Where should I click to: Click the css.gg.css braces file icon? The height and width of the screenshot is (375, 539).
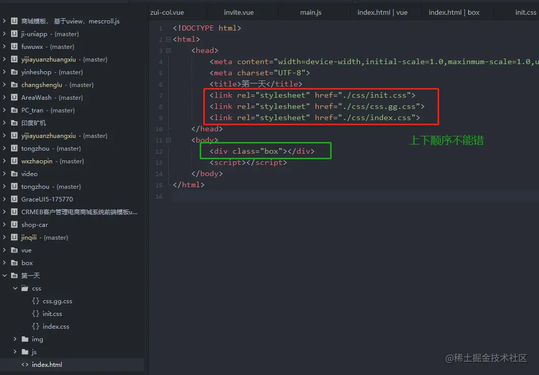coord(35,301)
